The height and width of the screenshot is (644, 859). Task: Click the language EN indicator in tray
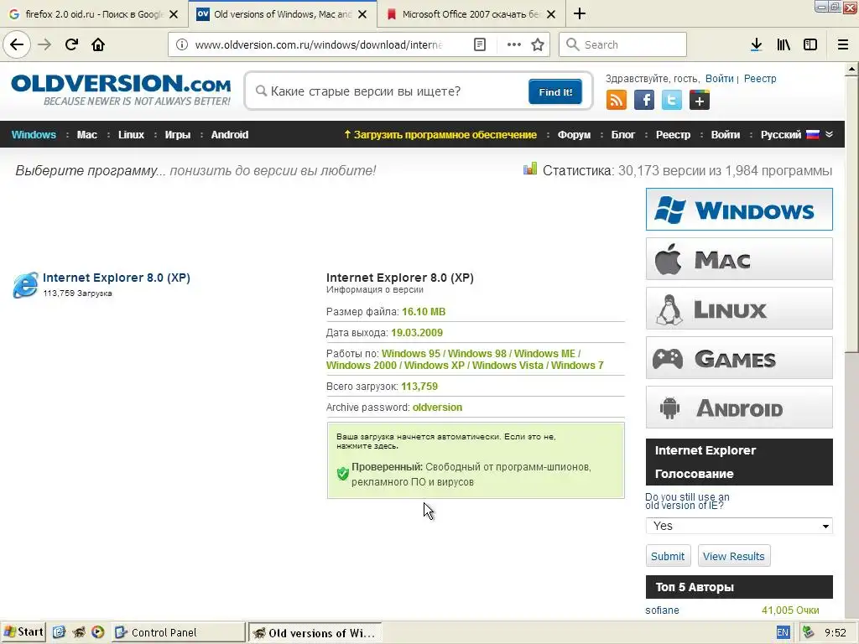[783, 632]
